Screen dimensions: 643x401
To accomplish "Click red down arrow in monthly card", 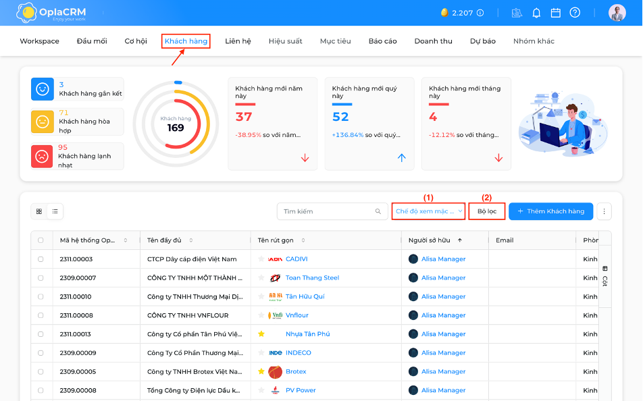I will point(498,158).
